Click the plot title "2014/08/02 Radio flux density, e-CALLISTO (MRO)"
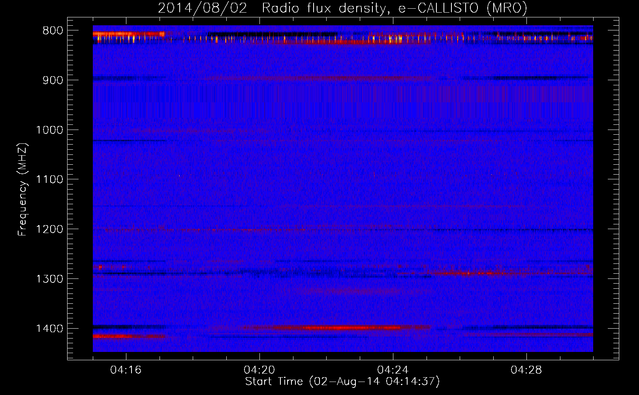639x395 pixels. [x=342, y=8]
